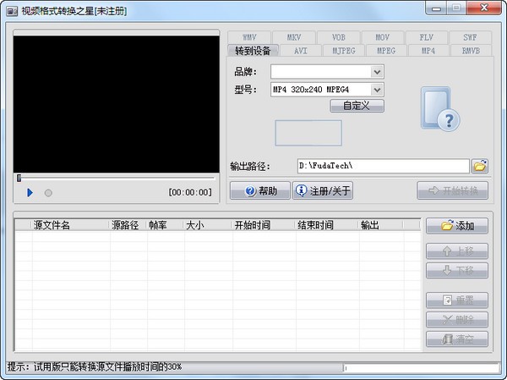Screen dimensions: 507x380
Task: Select the FLV format tab
Action: 425,38
